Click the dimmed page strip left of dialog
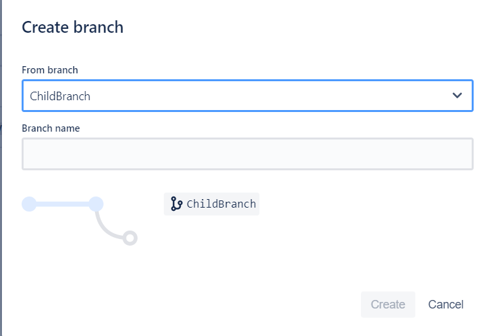492x336 pixels. (1, 168)
